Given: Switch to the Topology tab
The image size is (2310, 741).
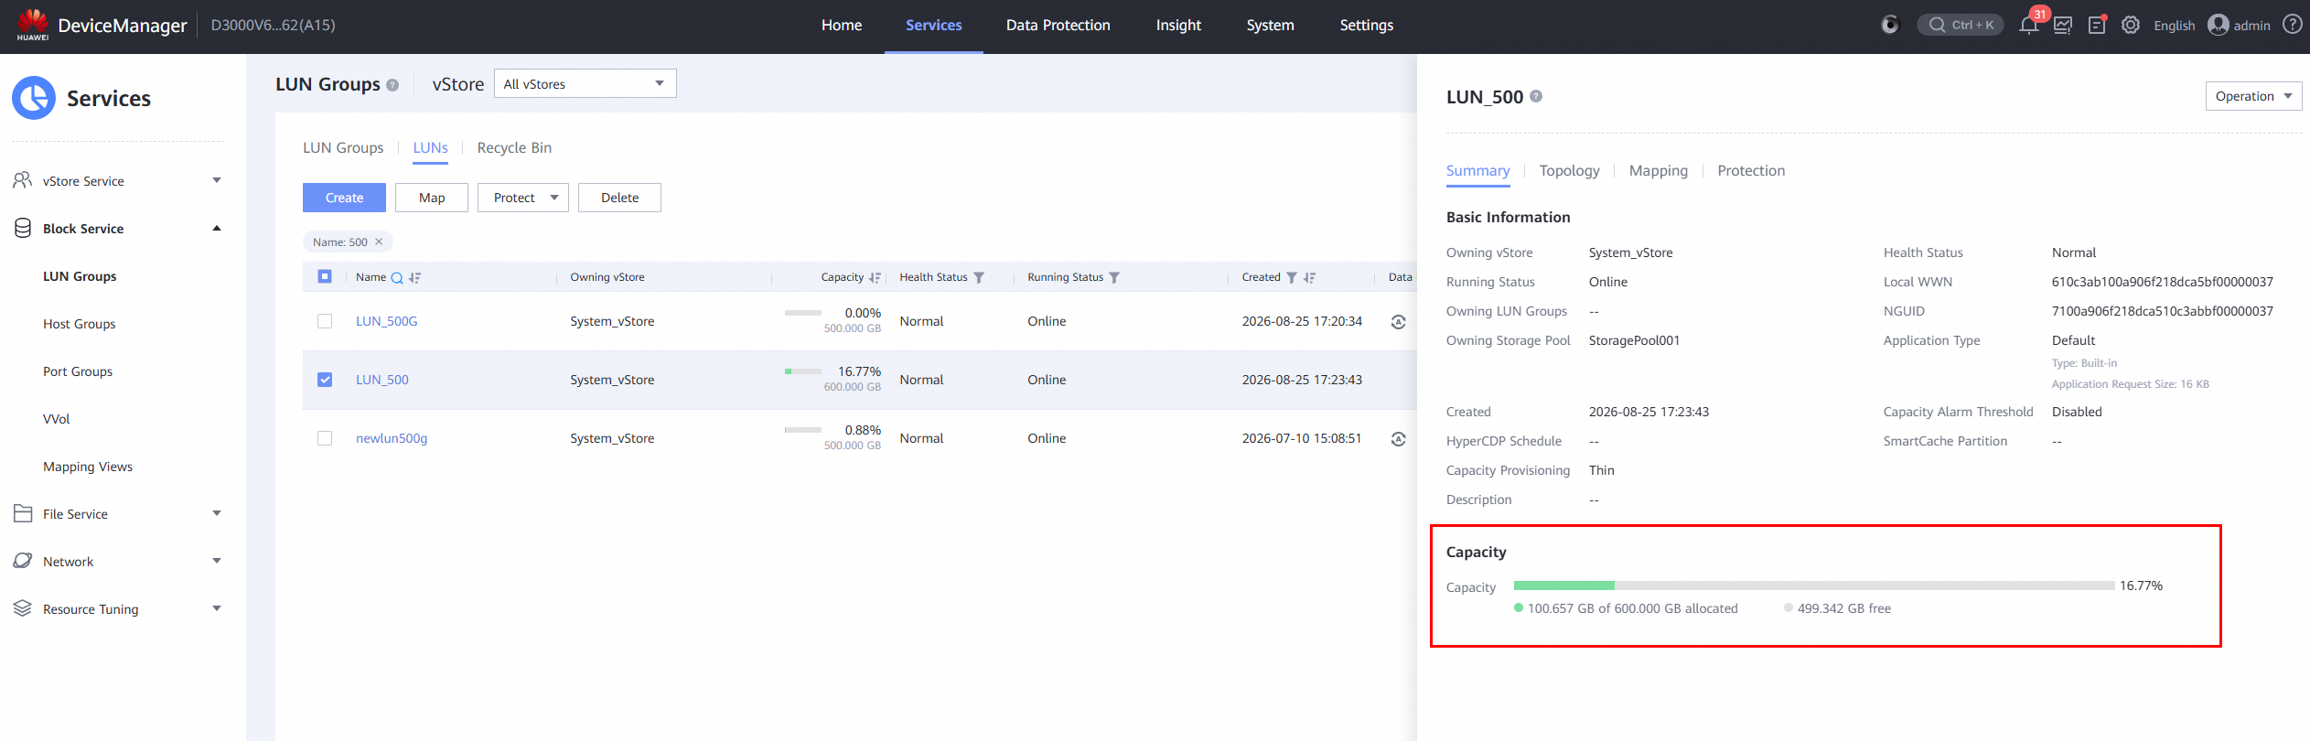Looking at the screenshot, I should click(x=1569, y=171).
